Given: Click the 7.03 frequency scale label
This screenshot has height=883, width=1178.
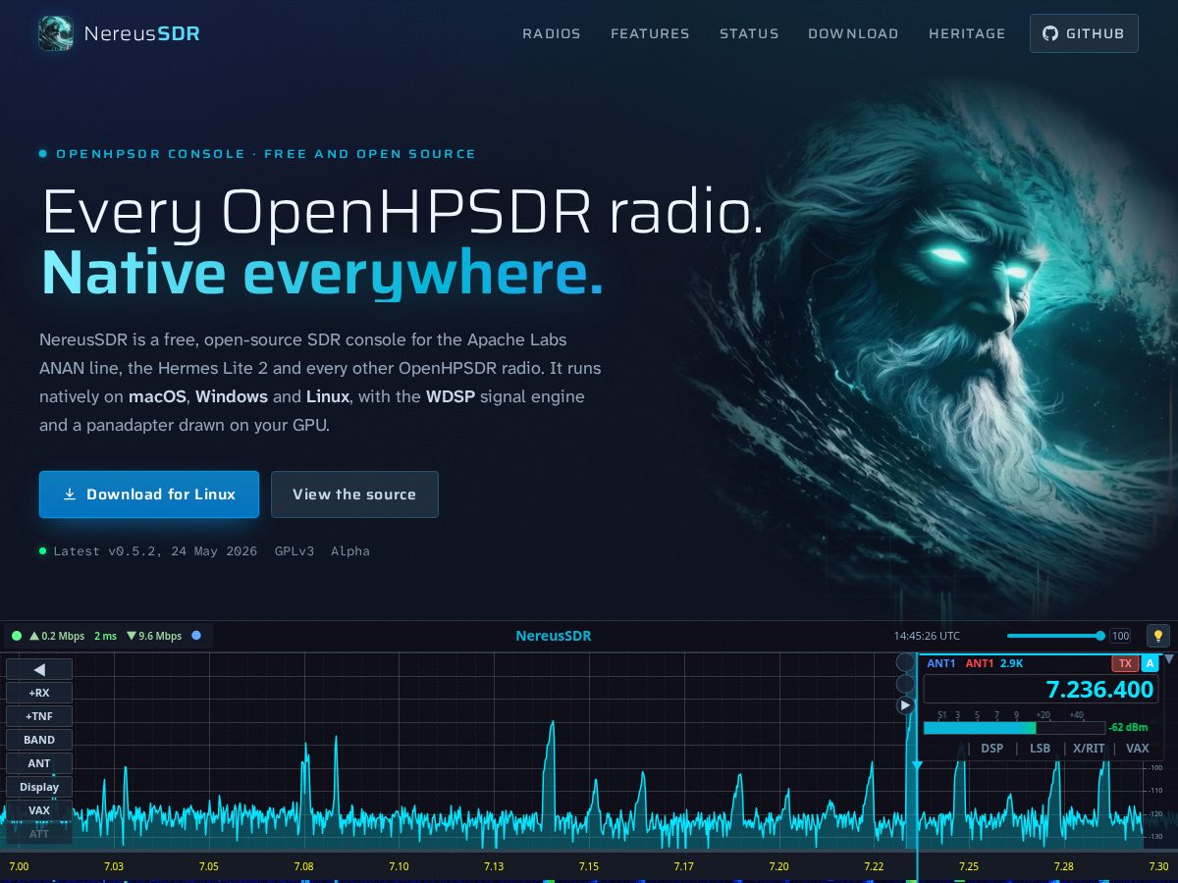Looking at the screenshot, I should coord(114,866).
